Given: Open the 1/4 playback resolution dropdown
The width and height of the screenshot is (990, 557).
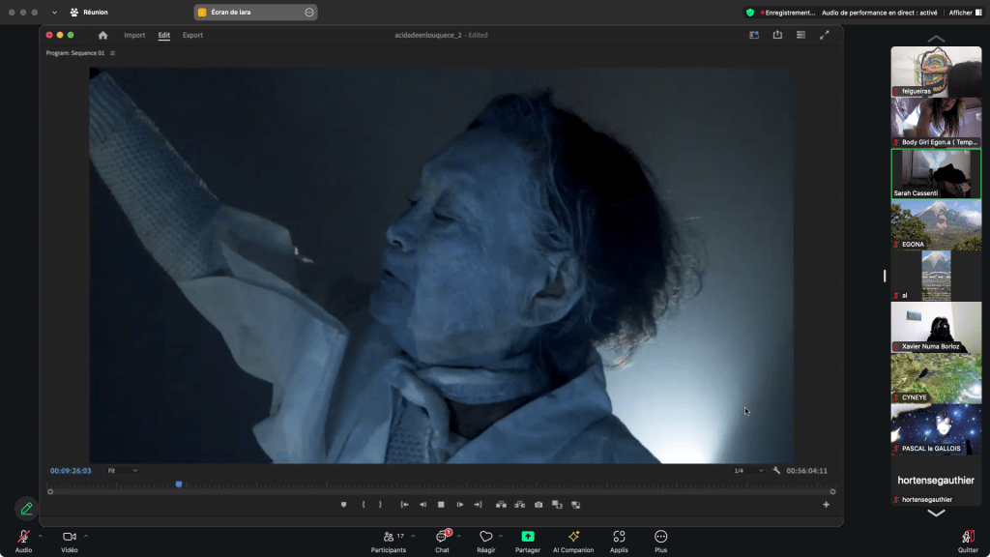Looking at the screenshot, I should 747,471.
